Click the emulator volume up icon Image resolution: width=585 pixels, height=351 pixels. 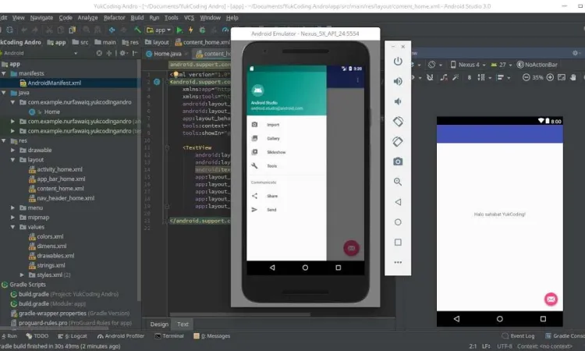point(398,81)
